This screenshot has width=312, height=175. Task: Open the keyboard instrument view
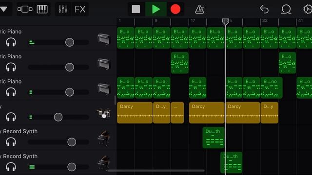[x=42, y=9]
